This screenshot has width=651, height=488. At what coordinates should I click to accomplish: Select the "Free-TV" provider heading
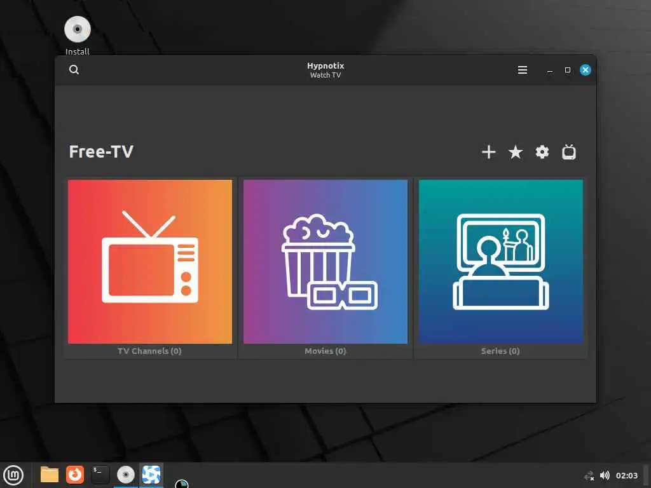(x=101, y=152)
